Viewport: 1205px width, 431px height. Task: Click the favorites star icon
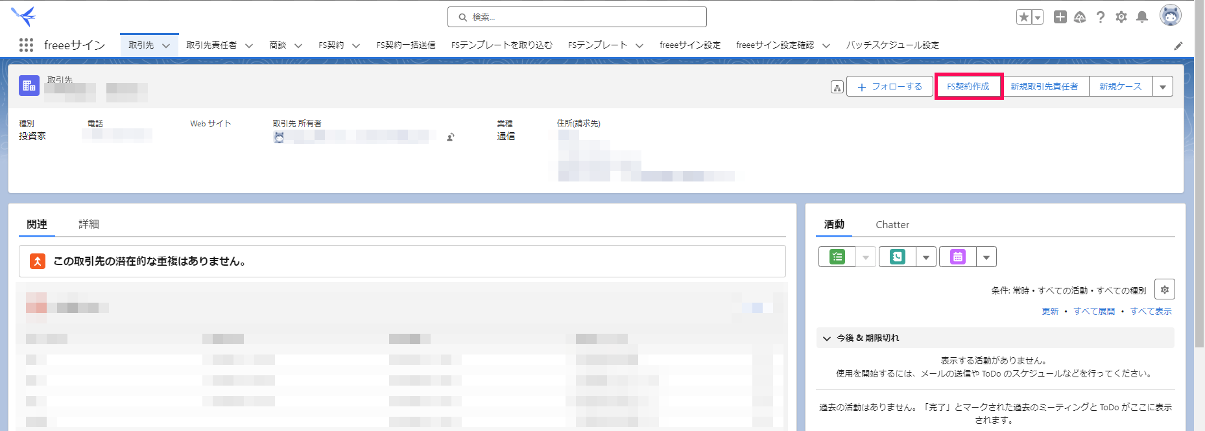(x=1024, y=17)
